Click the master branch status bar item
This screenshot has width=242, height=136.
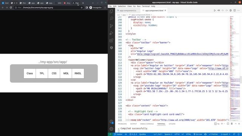118,134
